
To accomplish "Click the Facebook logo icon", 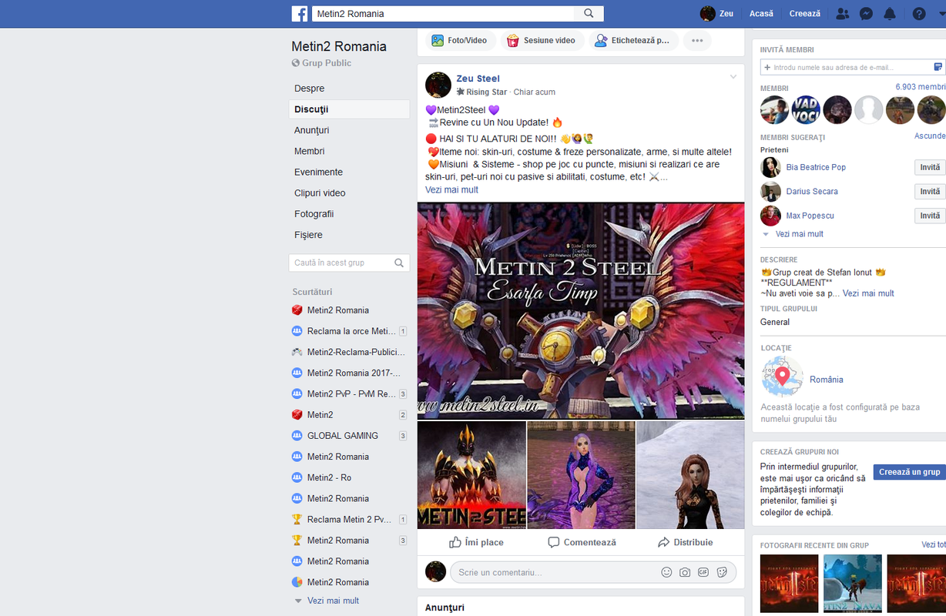I will coord(300,14).
